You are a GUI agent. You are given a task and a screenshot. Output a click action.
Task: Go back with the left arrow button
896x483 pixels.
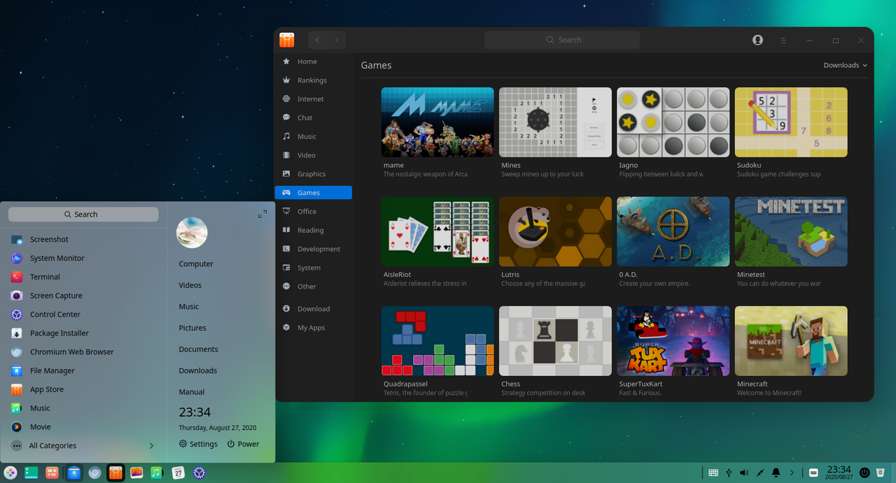(318, 40)
